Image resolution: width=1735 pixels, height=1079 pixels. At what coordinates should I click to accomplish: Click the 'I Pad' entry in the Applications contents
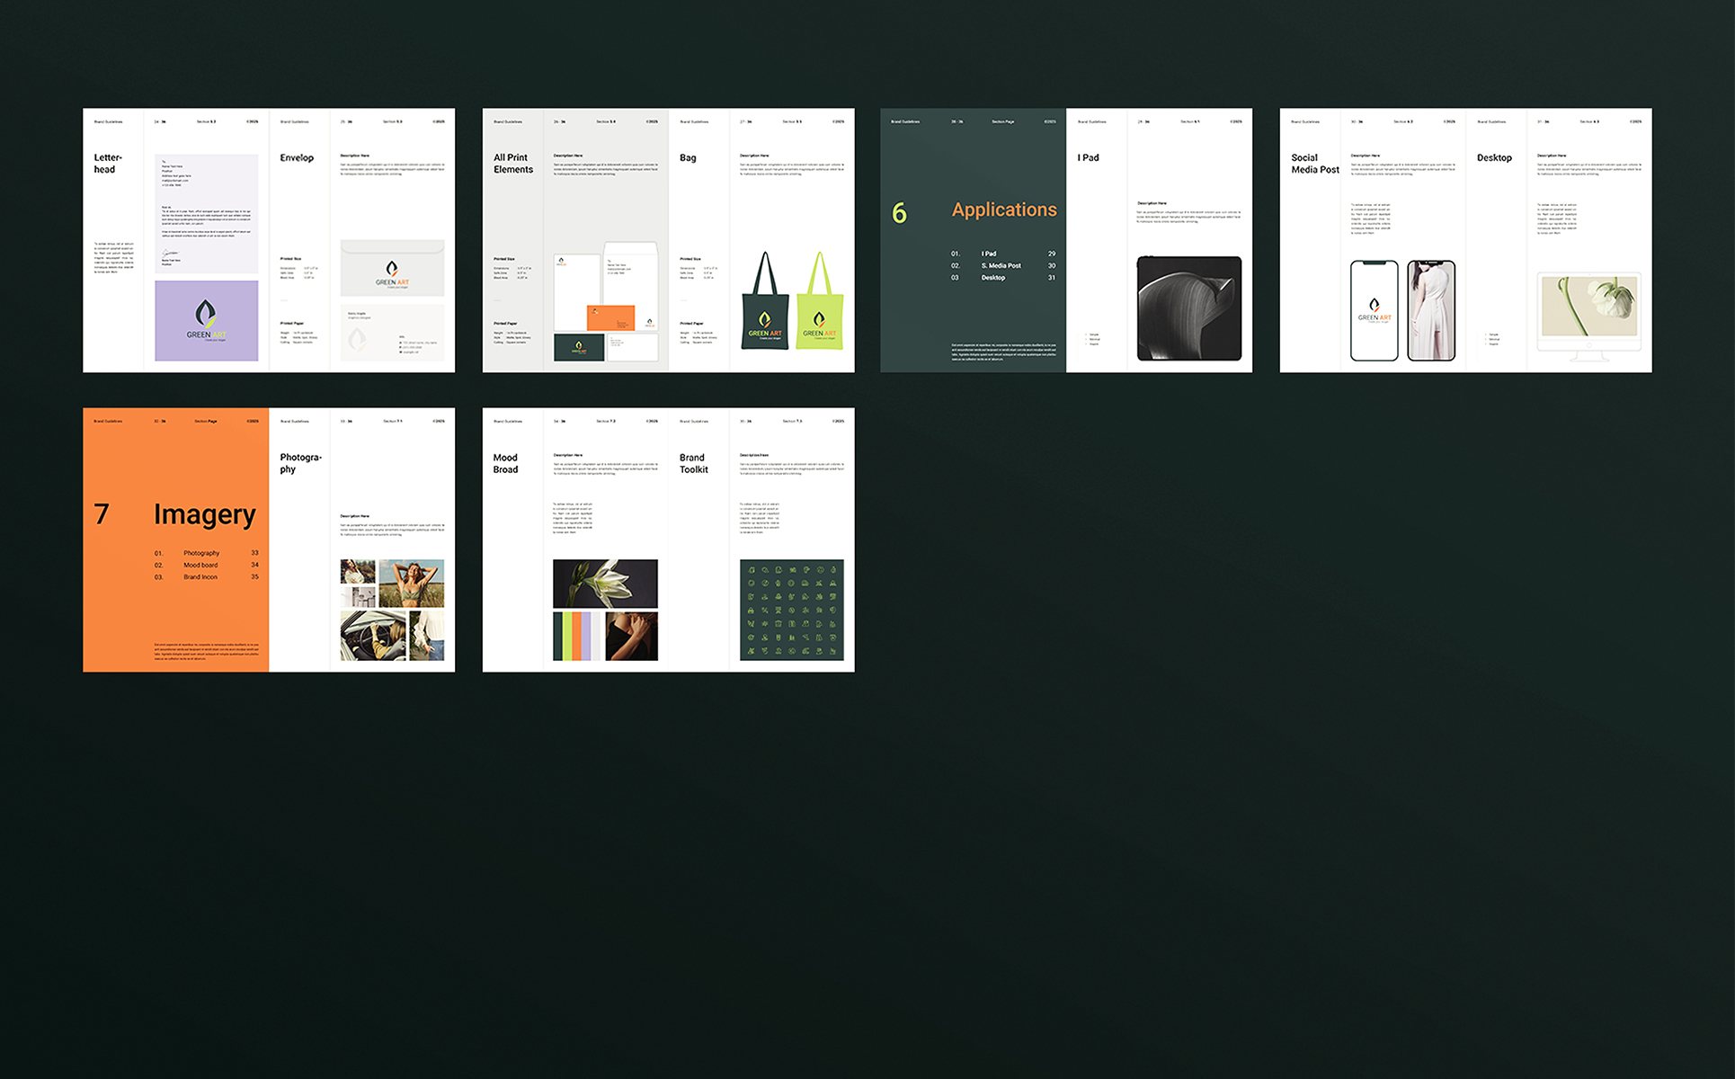989,254
